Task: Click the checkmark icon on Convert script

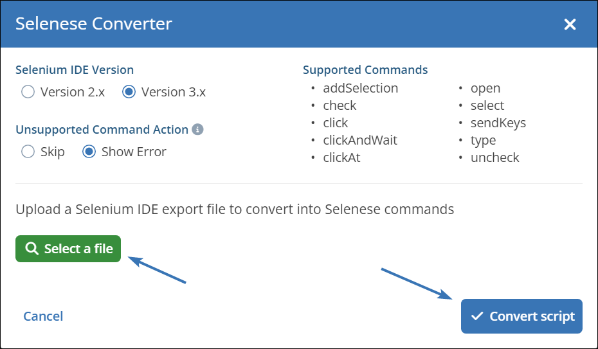Action: tap(477, 316)
